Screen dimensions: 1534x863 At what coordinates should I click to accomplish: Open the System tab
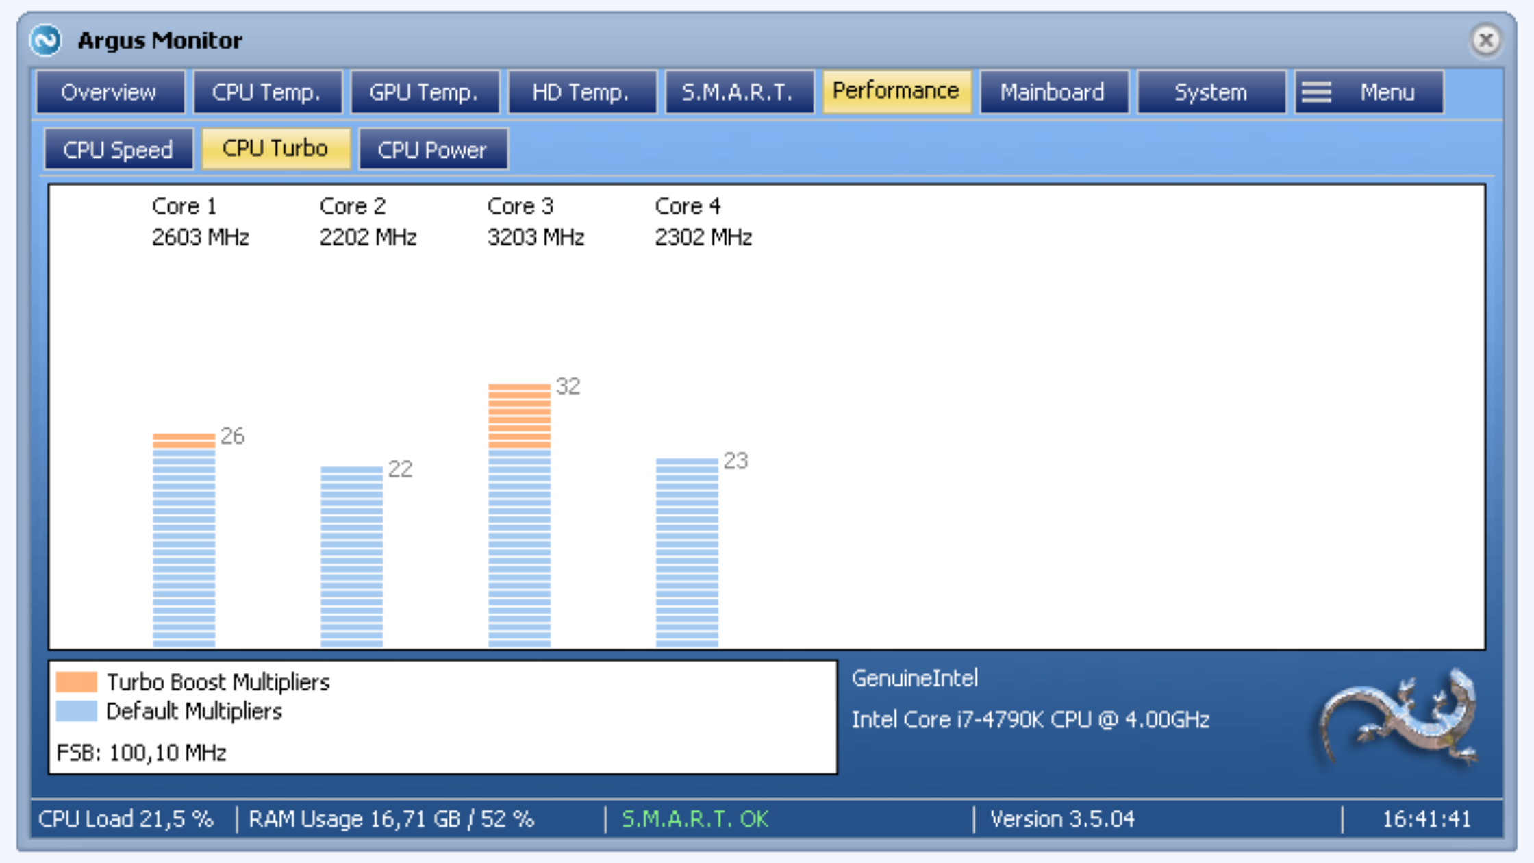pos(1211,92)
